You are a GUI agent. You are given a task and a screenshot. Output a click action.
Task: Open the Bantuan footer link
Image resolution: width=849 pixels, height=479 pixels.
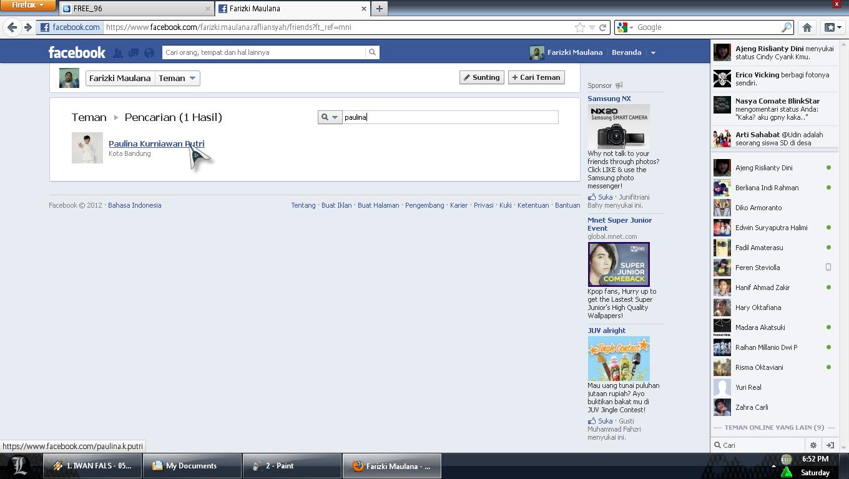(567, 205)
